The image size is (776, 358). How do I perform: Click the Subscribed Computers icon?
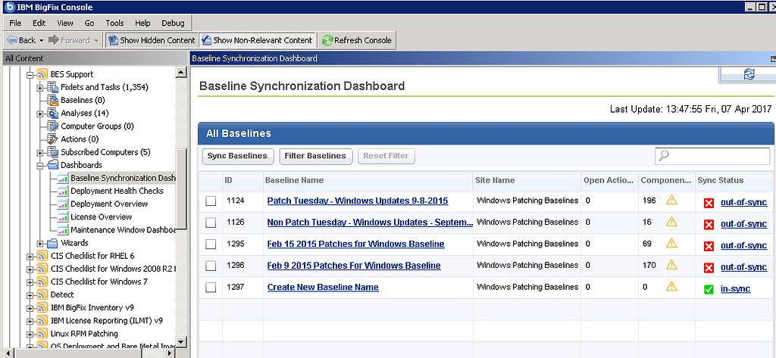pyautogui.click(x=52, y=152)
